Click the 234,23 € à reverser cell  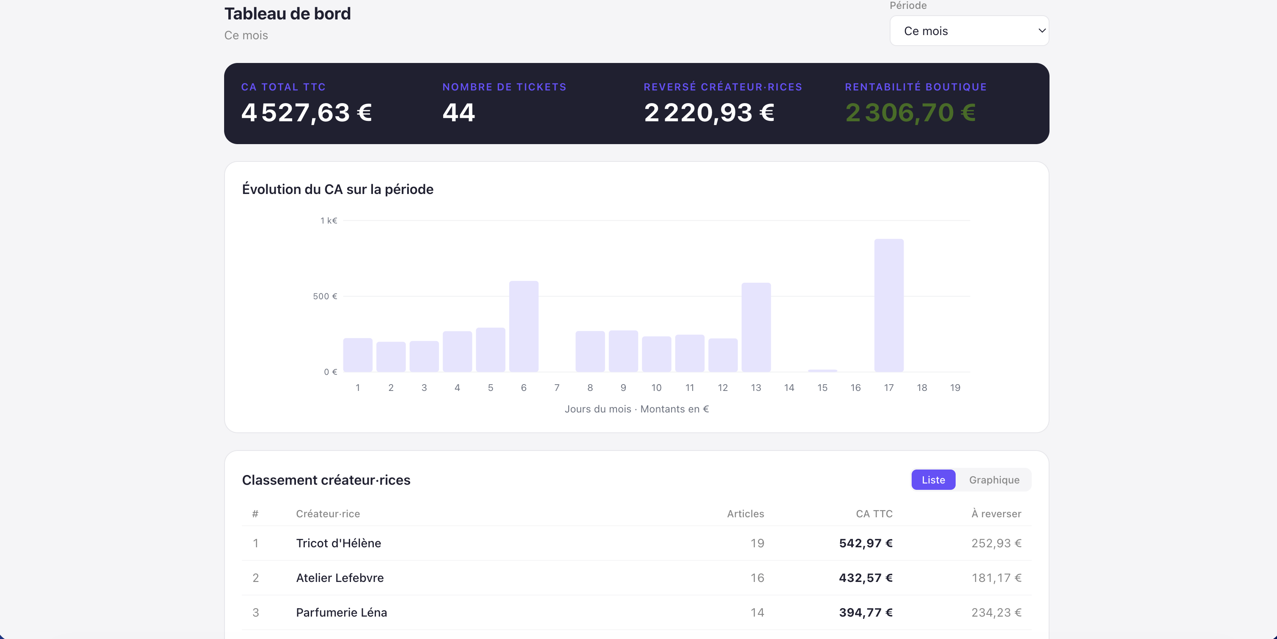coord(996,612)
